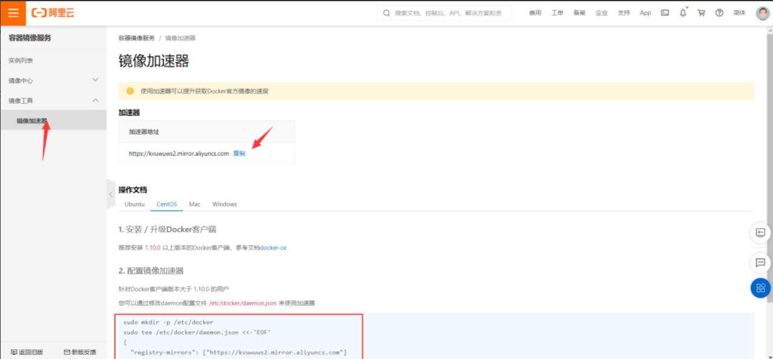Click the '"registry-mirrors"' code line

coord(238,352)
